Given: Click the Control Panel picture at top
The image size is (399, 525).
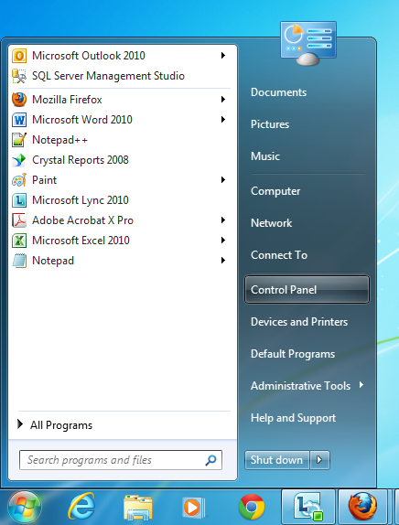Looking at the screenshot, I should tap(308, 43).
